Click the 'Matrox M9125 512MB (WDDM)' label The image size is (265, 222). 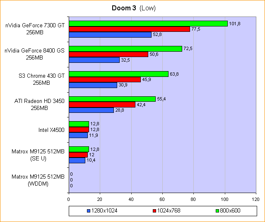click(x=38, y=180)
